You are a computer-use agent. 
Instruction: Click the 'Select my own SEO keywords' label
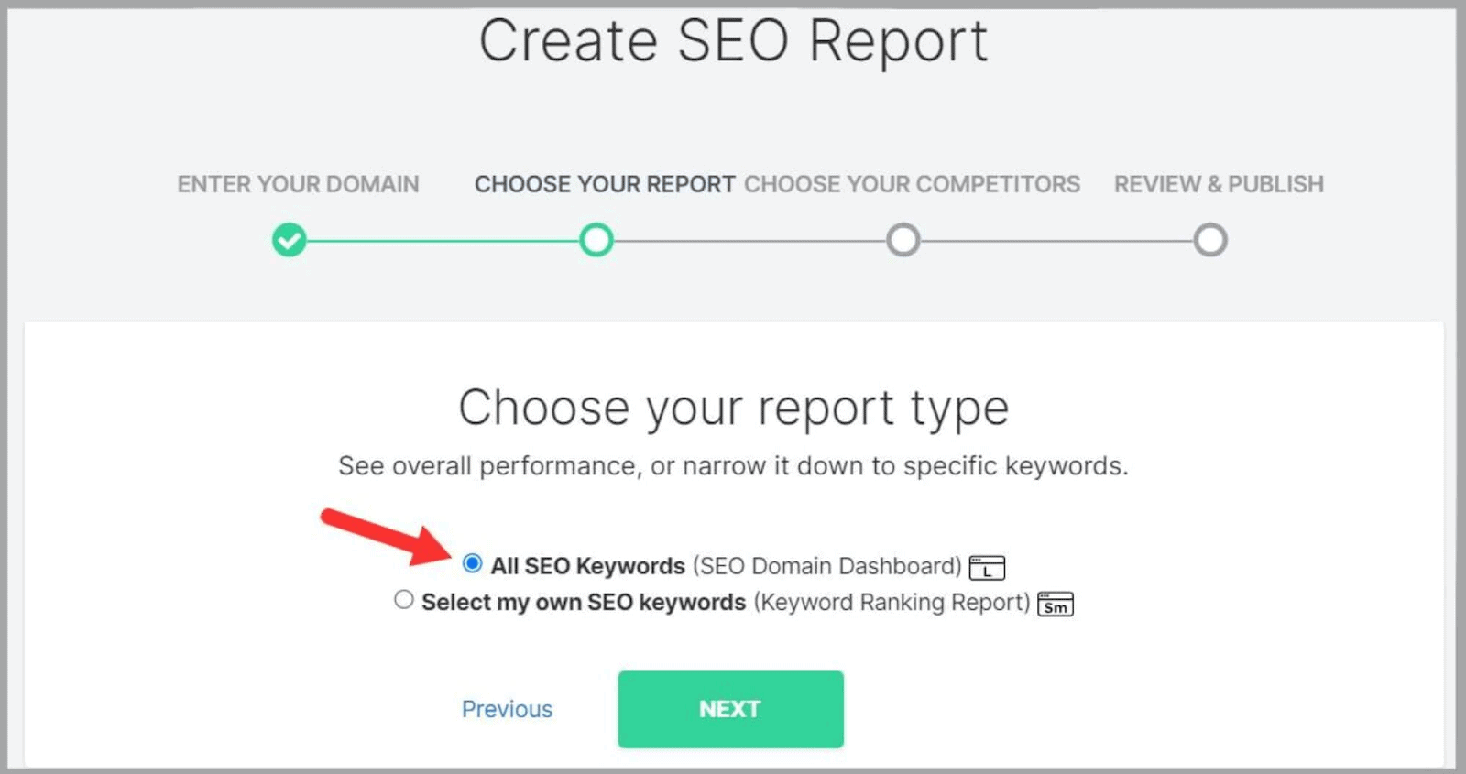(584, 603)
